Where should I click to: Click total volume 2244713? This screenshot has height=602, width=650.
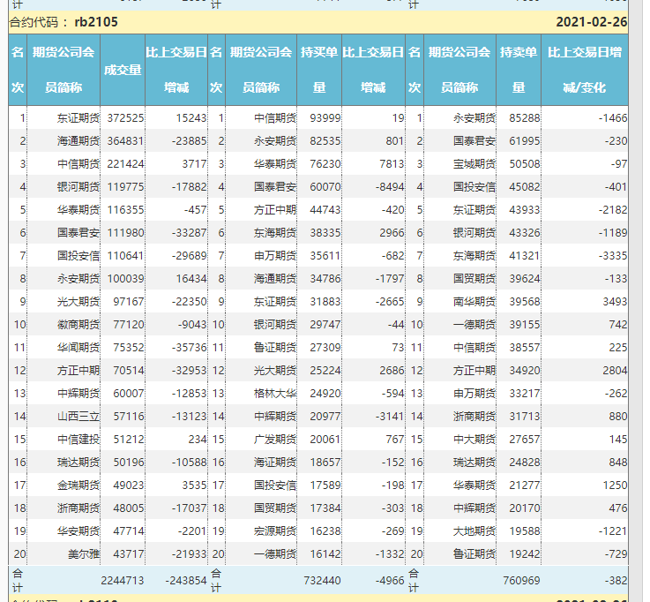(x=123, y=581)
